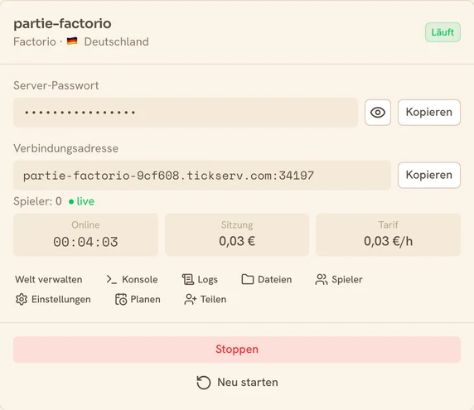Click the partie-factorio server title

63,23
